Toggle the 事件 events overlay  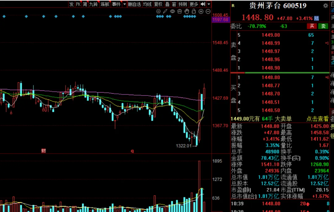click(116, 4)
